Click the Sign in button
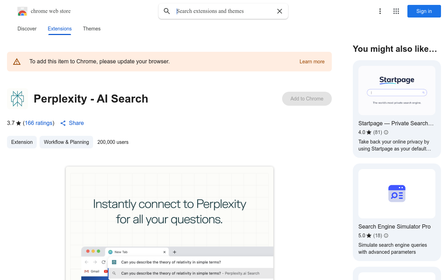The image size is (448, 280). click(x=424, y=11)
